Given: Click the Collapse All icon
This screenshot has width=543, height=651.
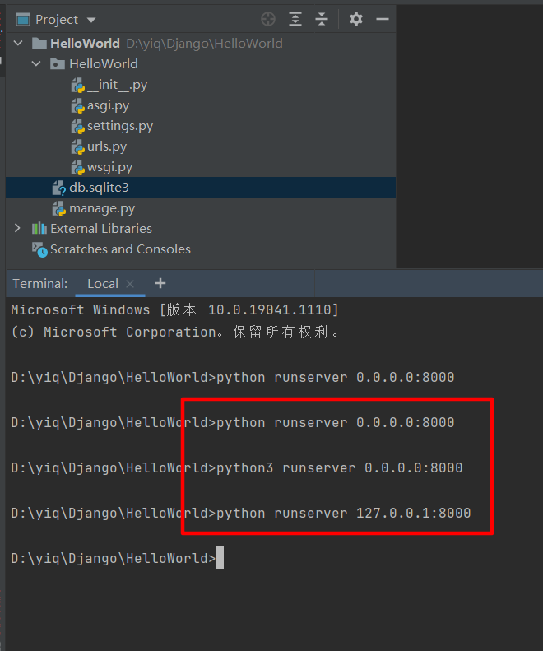Looking at the screenshot, I should [x=322, y=19].
